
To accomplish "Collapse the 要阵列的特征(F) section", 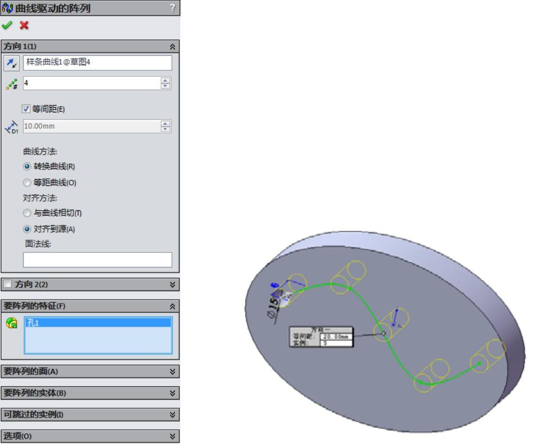I will (172, 306).
